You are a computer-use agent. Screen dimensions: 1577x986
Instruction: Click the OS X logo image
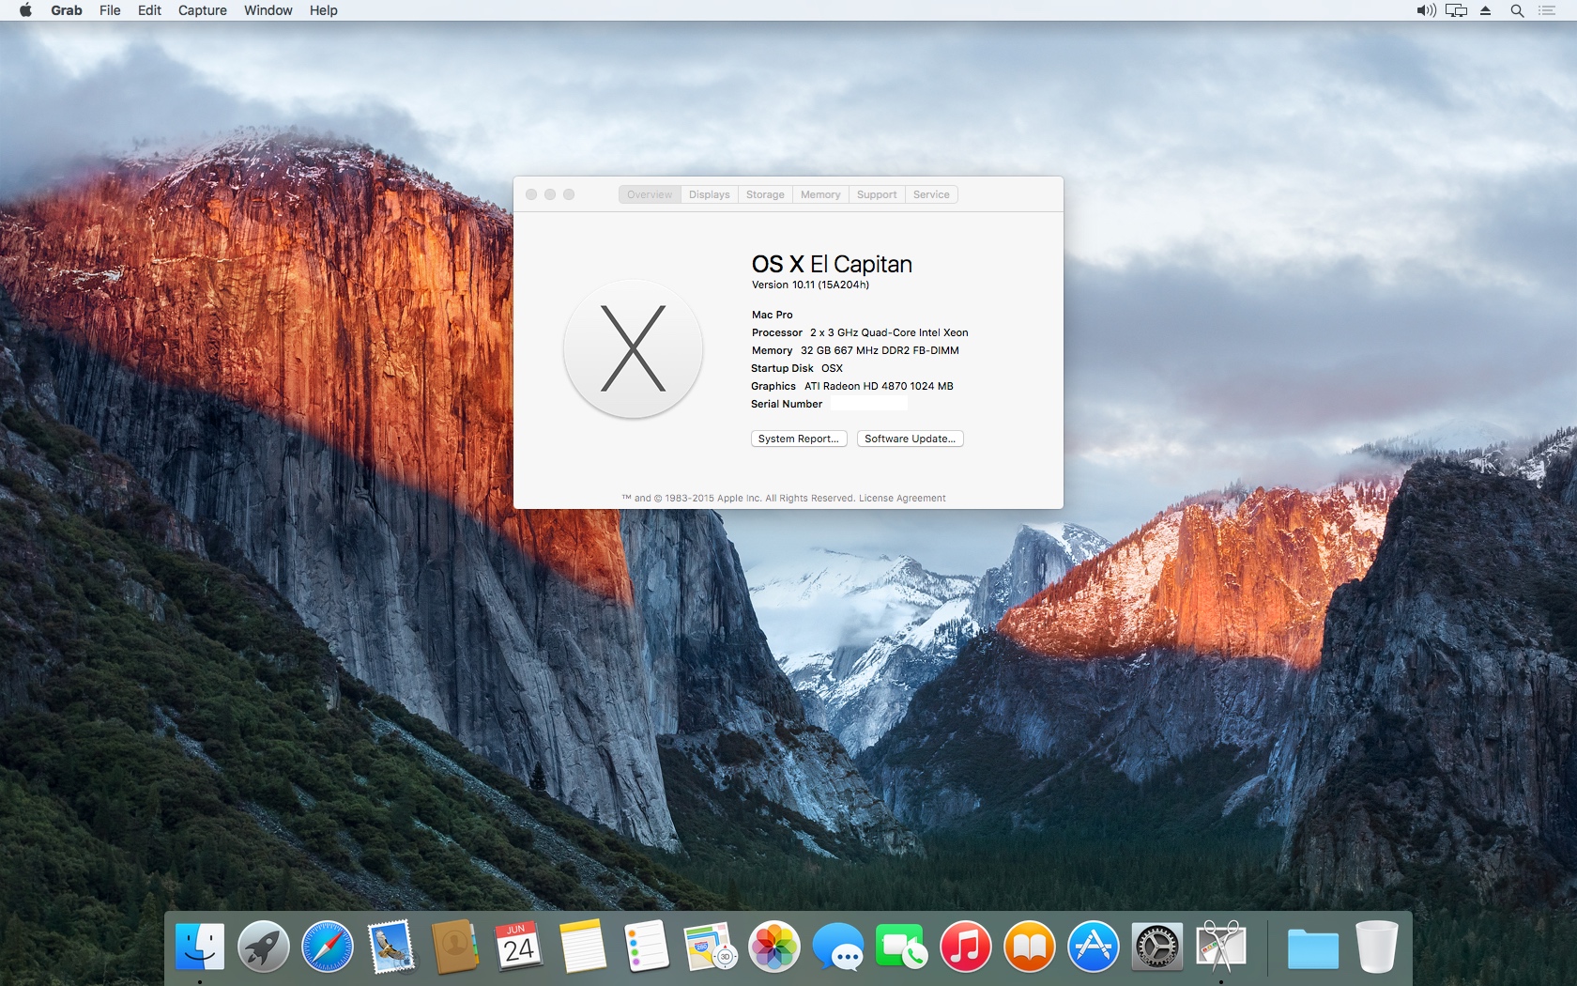point(634,349)
